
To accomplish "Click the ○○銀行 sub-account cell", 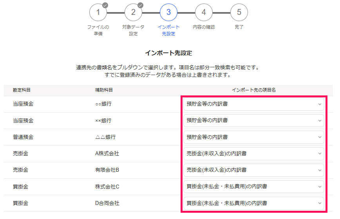I will point(103,104).
